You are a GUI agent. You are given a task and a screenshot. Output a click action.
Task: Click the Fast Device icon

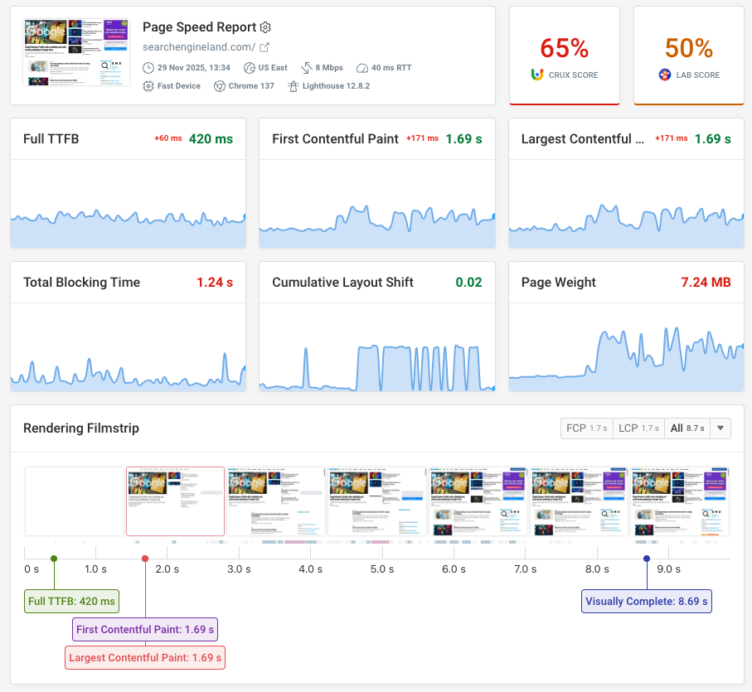click(148, 85)
